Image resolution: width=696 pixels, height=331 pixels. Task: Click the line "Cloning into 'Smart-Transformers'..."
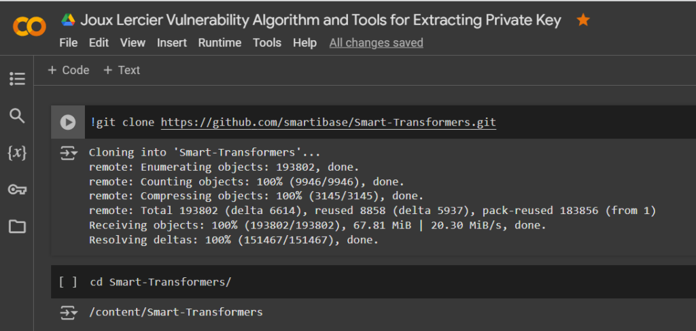[205, 152]
